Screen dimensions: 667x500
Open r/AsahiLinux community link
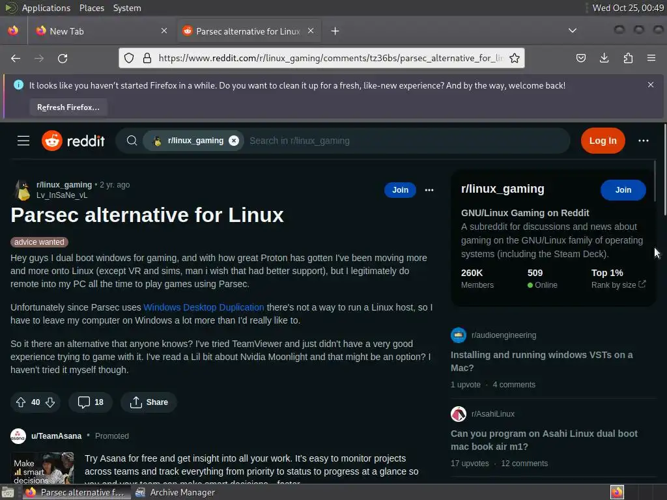[493, 413]
